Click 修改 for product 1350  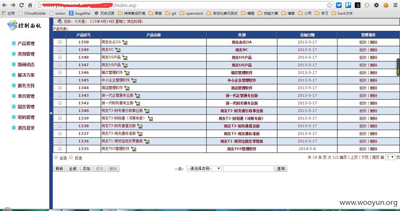click(363, 42)
